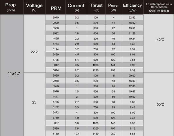Click the 22.52 efficiency value

pyautogui.click(x=132, y=18)
